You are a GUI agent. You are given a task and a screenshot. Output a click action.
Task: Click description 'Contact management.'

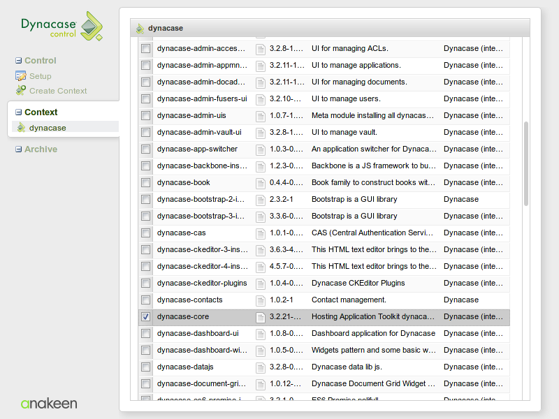coord(349,300)
